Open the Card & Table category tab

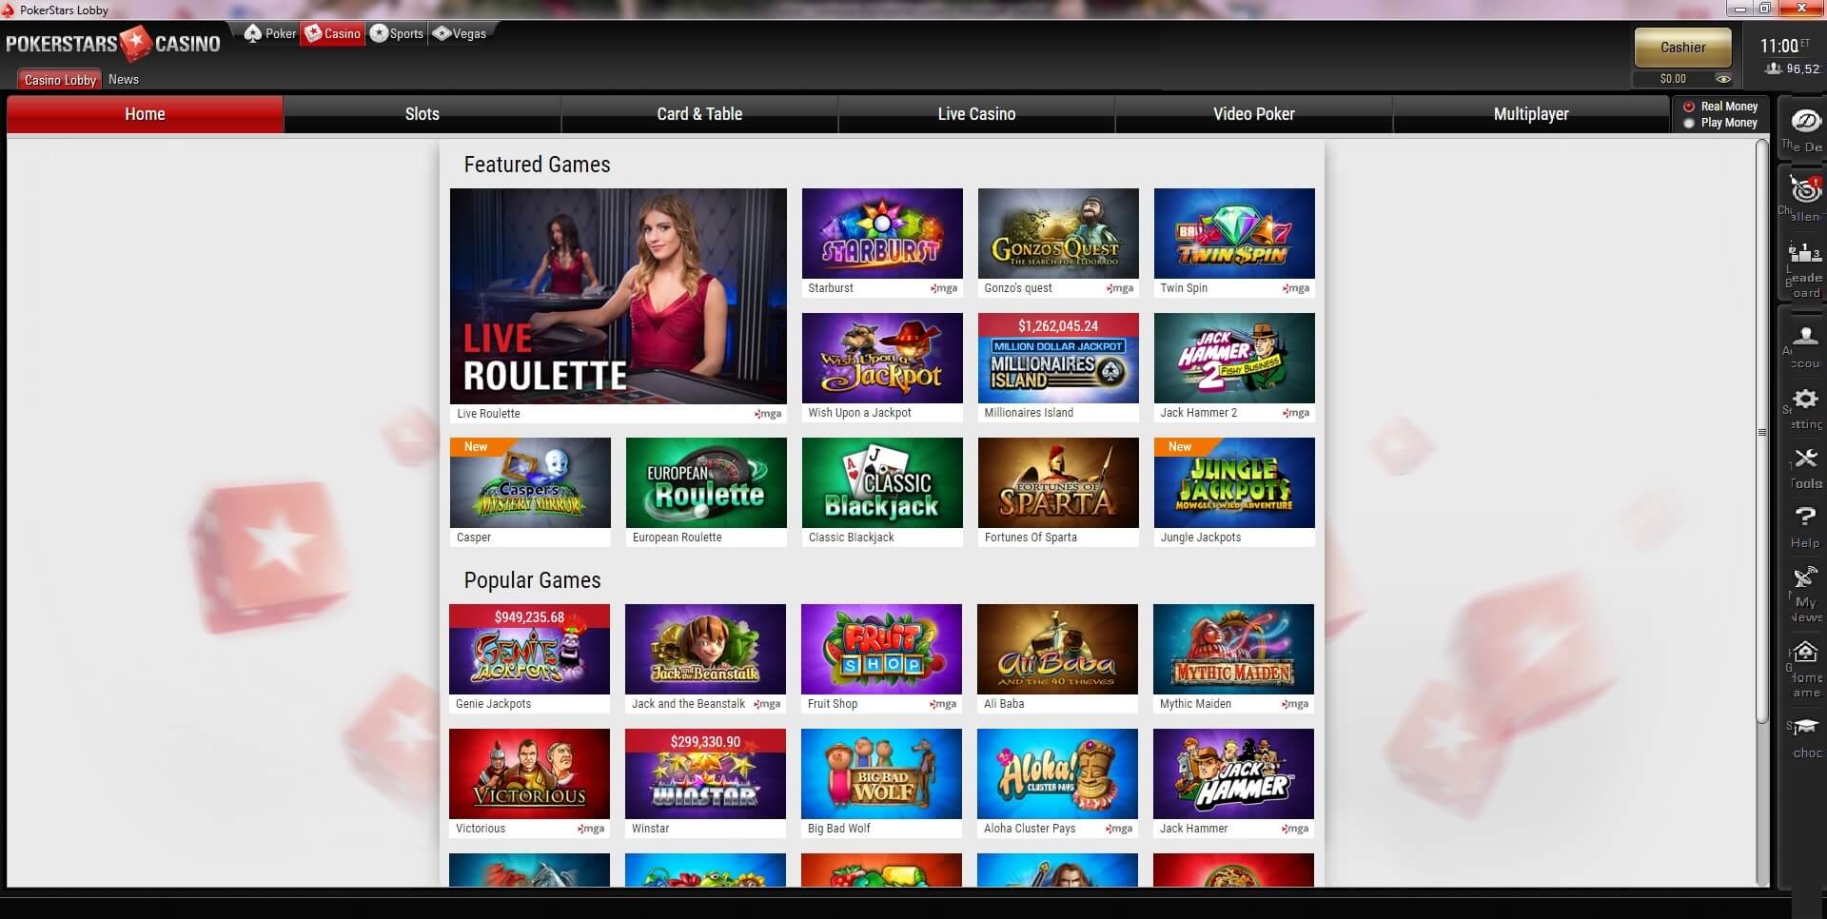pos(699,114)
